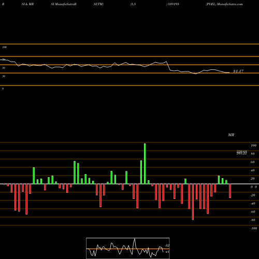Click the SI & MR header label
The height and width of the screenshot is (259, 259).
tap(27, 4)
